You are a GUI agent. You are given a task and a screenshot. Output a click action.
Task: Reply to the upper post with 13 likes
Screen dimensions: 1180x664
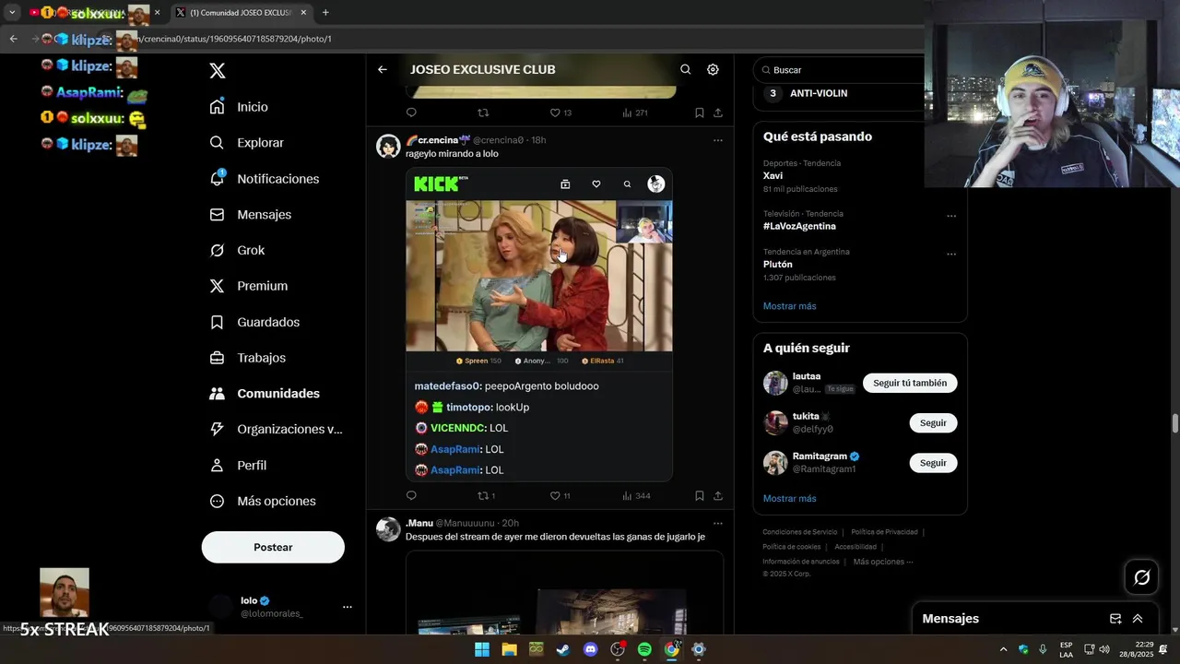[411, 113]
